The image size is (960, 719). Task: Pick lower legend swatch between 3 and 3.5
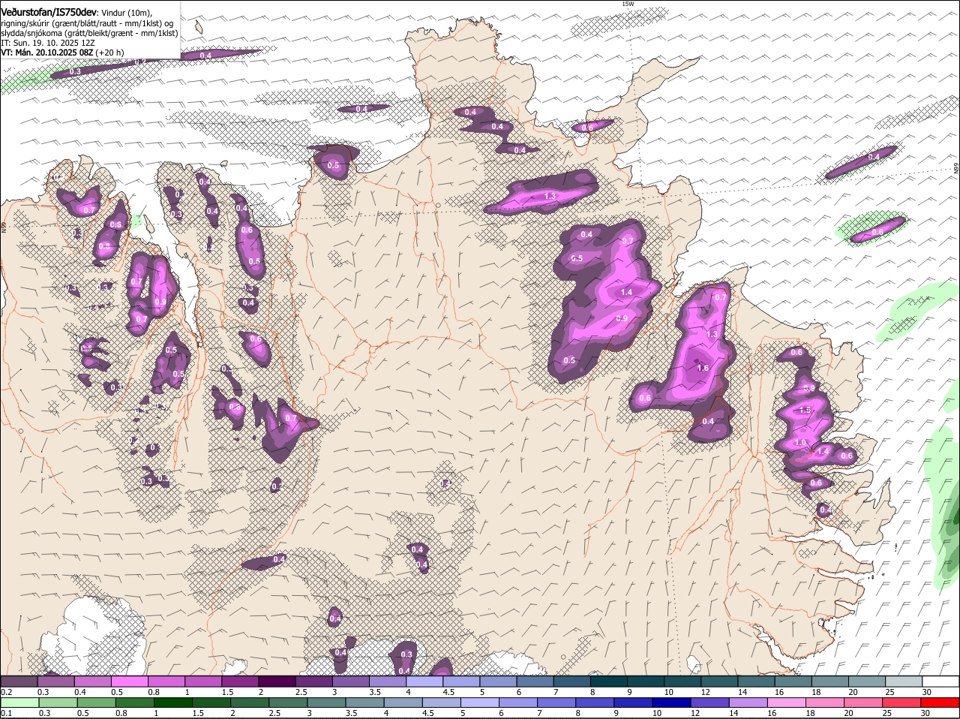point(325,702)
